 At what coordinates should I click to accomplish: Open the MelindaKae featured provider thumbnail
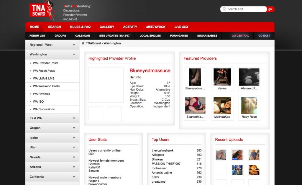pos(222,105)
